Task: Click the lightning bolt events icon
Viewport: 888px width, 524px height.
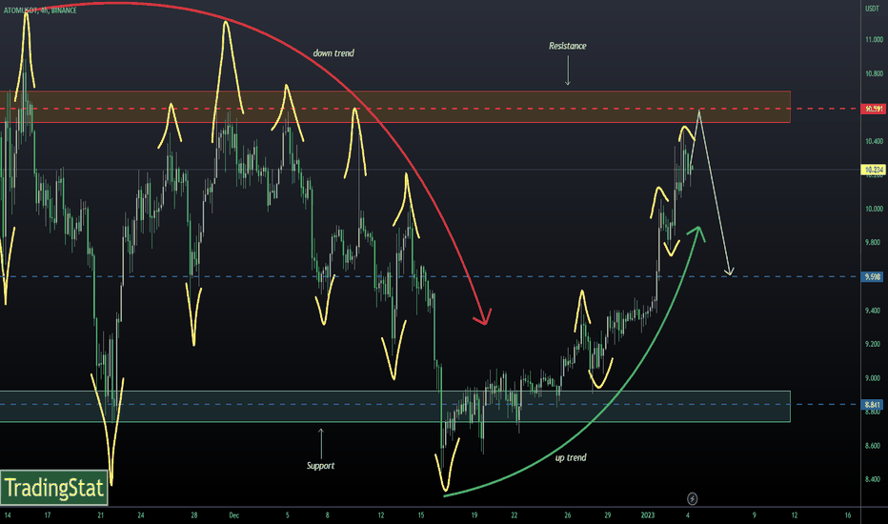Action: coord(692,498)
